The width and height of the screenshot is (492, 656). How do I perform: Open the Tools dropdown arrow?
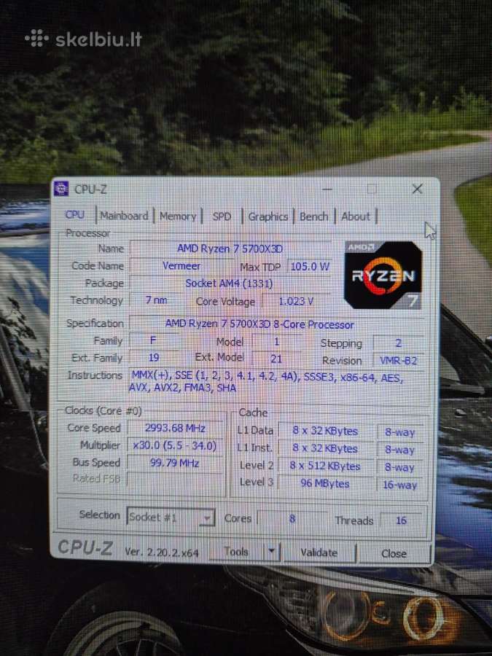click(x=272, y=552)
